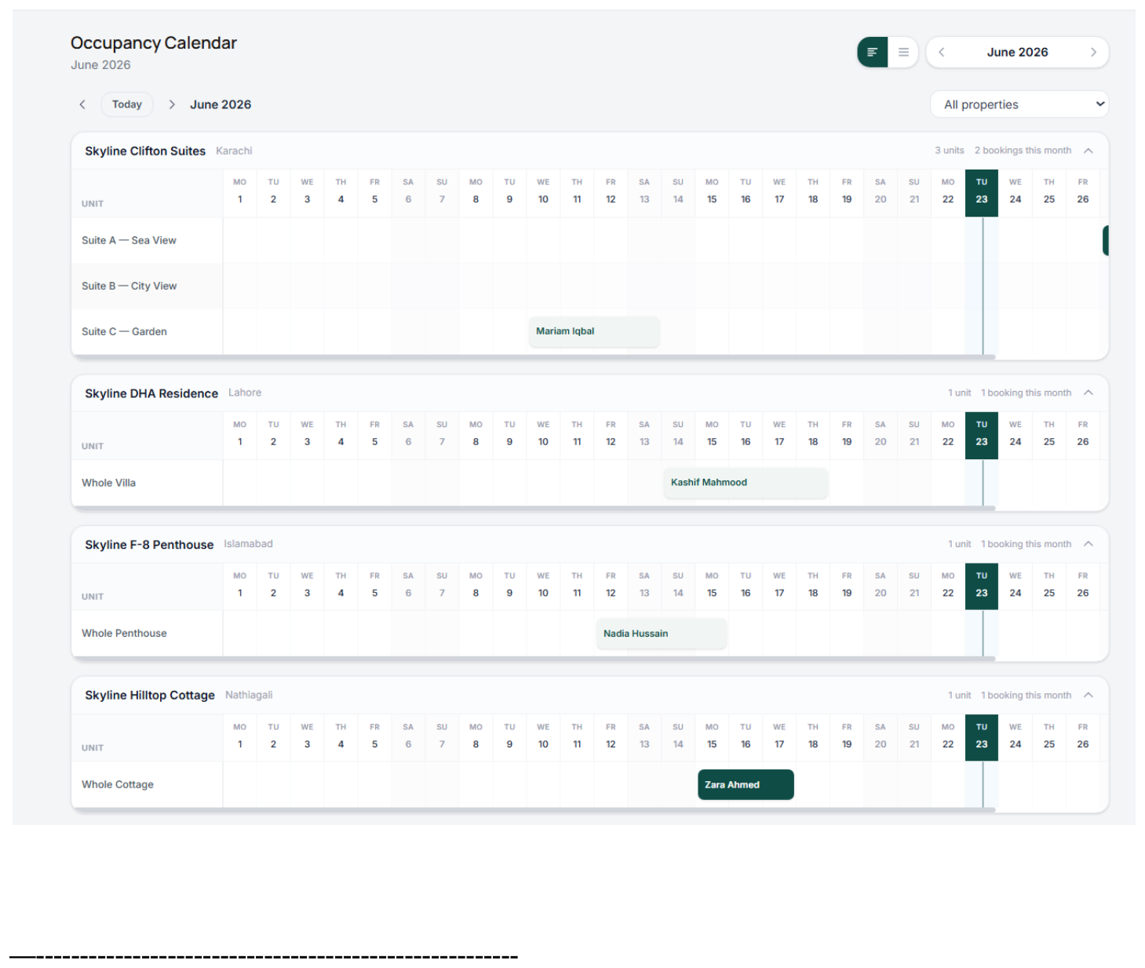Click Clifton Suites day header FR 26

(x=1083, y=192)
